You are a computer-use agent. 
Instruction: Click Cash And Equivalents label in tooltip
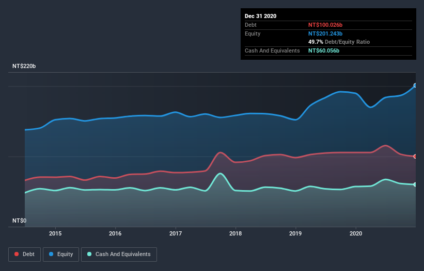[x=272, y=50]
